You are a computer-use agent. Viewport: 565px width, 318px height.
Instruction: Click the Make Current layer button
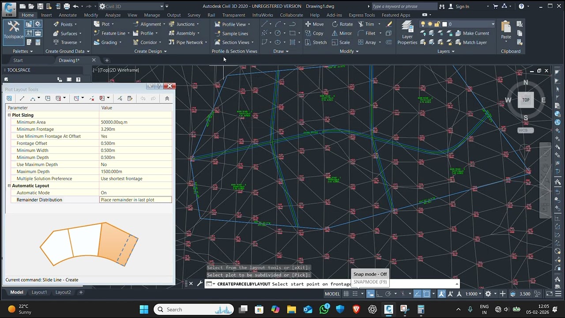click(471, 33)
